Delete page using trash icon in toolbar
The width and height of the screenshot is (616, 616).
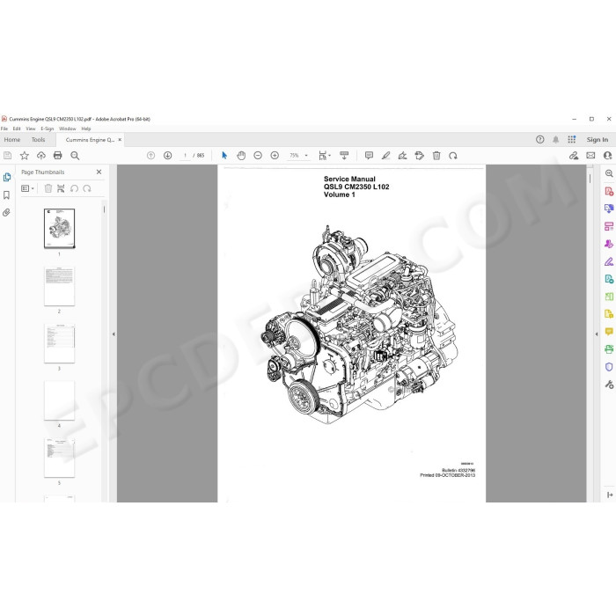436,156
